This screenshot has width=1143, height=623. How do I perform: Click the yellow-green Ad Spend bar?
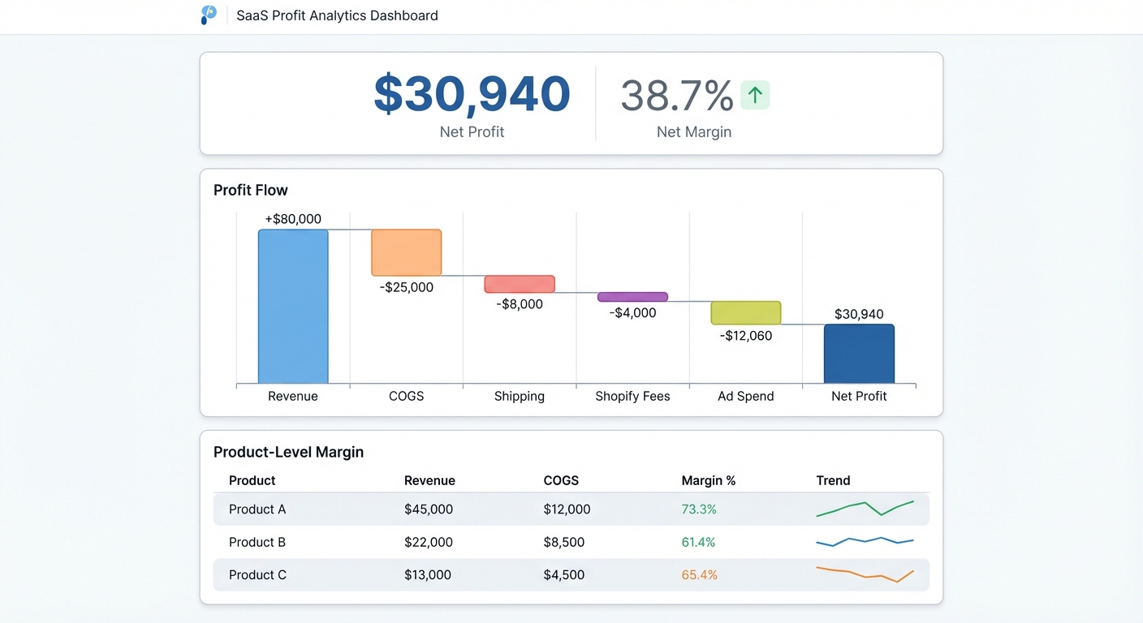[x=746, y=313]
